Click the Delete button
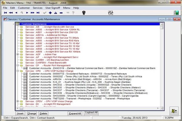 [43, 113]
